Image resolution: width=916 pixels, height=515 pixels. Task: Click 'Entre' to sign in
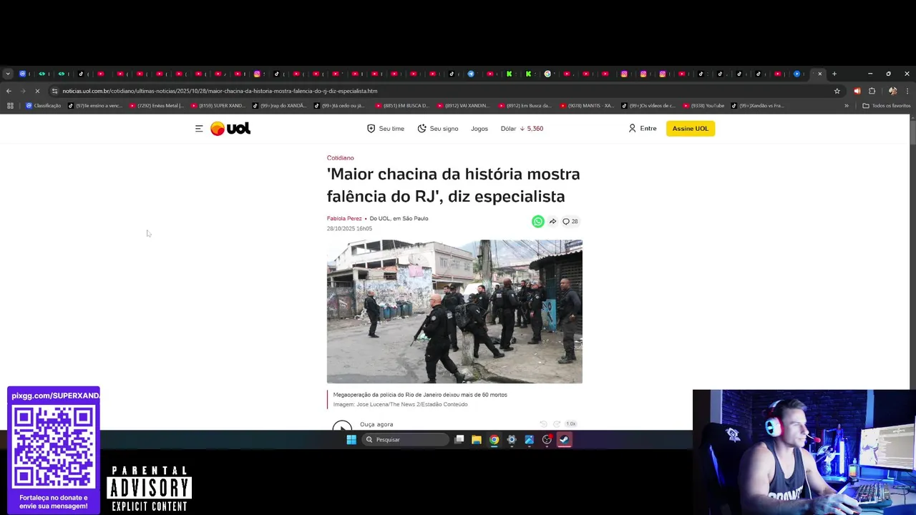pyautogui.click(x=642, y=129)
